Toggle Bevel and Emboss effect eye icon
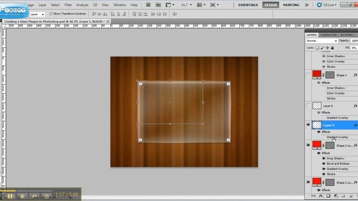The image size is (358, 201). pos(323,164)
